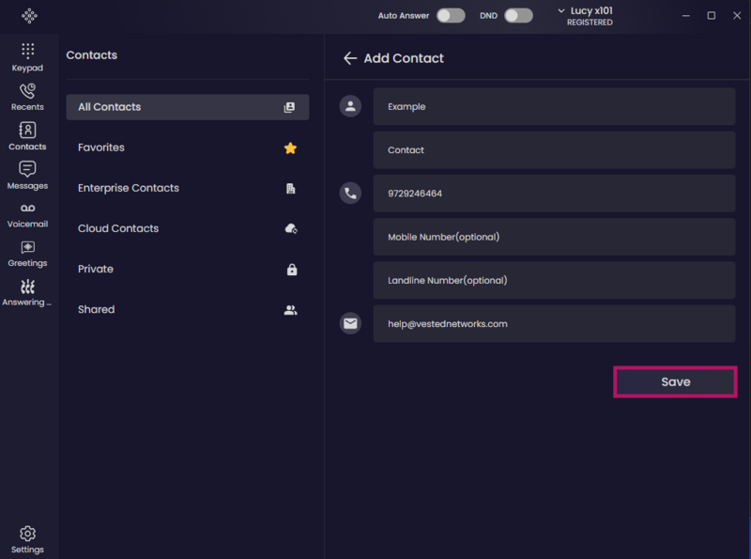Click the building icon for Enterprise Contacts
Screen dimensions: 751x559
pyautogui.click(x=291, y=189)
